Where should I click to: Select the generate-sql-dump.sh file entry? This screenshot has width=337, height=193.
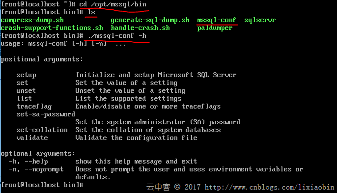click(150, 20)
